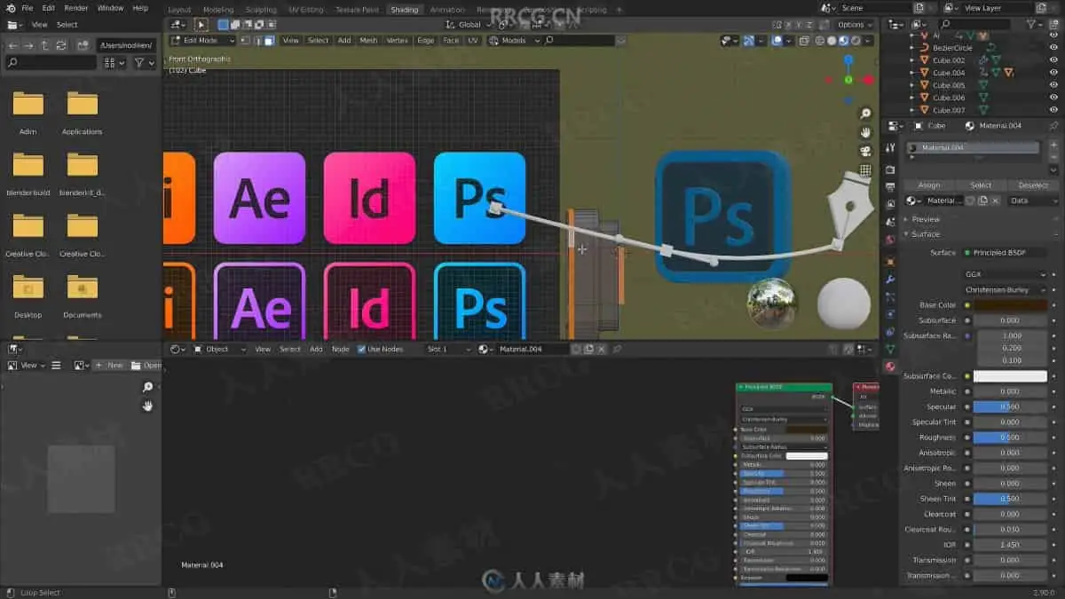Toggle the Use Nodes checkbox
This screenshot has height=599, width=1065.
pyautogui.click(x=361, y=350)
